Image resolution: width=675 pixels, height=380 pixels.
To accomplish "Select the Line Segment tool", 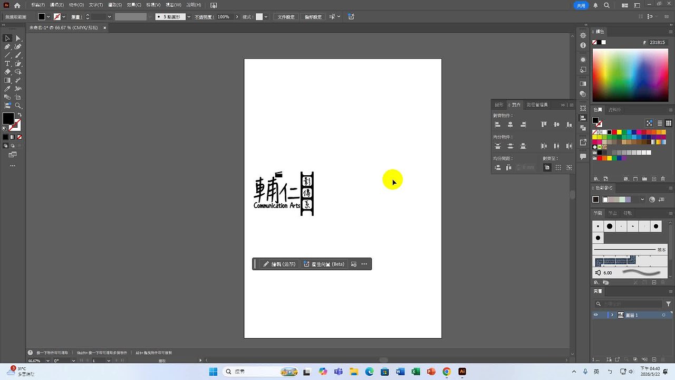I will pyautogui.click(x=7, y=55).
